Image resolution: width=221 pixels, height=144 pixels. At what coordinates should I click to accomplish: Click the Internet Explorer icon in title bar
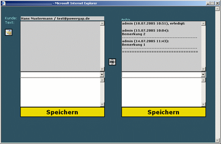[x=3, y=3]
